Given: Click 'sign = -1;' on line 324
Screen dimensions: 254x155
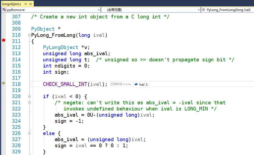Looking at the screenshot, I should [x=69, y=121].
